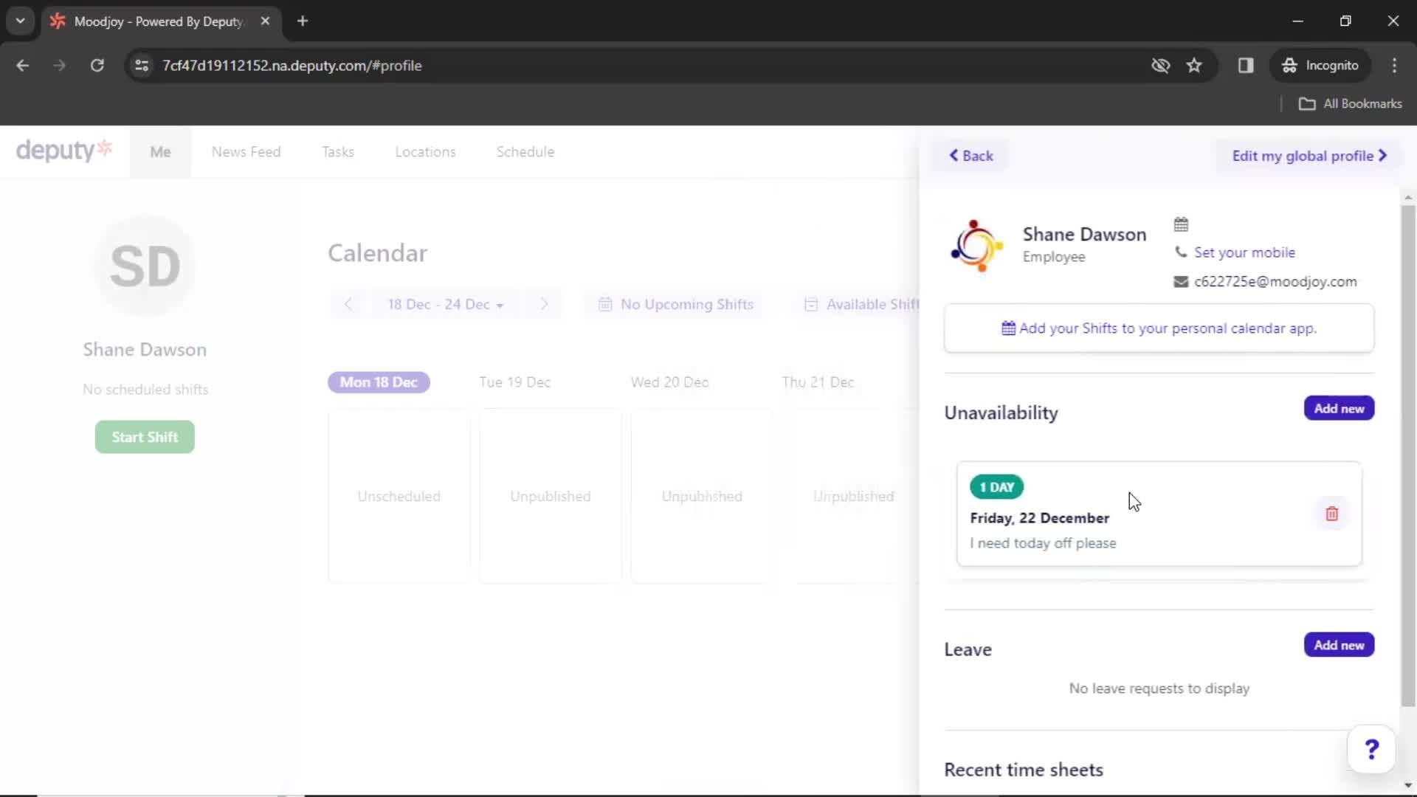Open Edit my global profile link
The width and height of the screenshot is (1417, 797).
click(1309, 156)
